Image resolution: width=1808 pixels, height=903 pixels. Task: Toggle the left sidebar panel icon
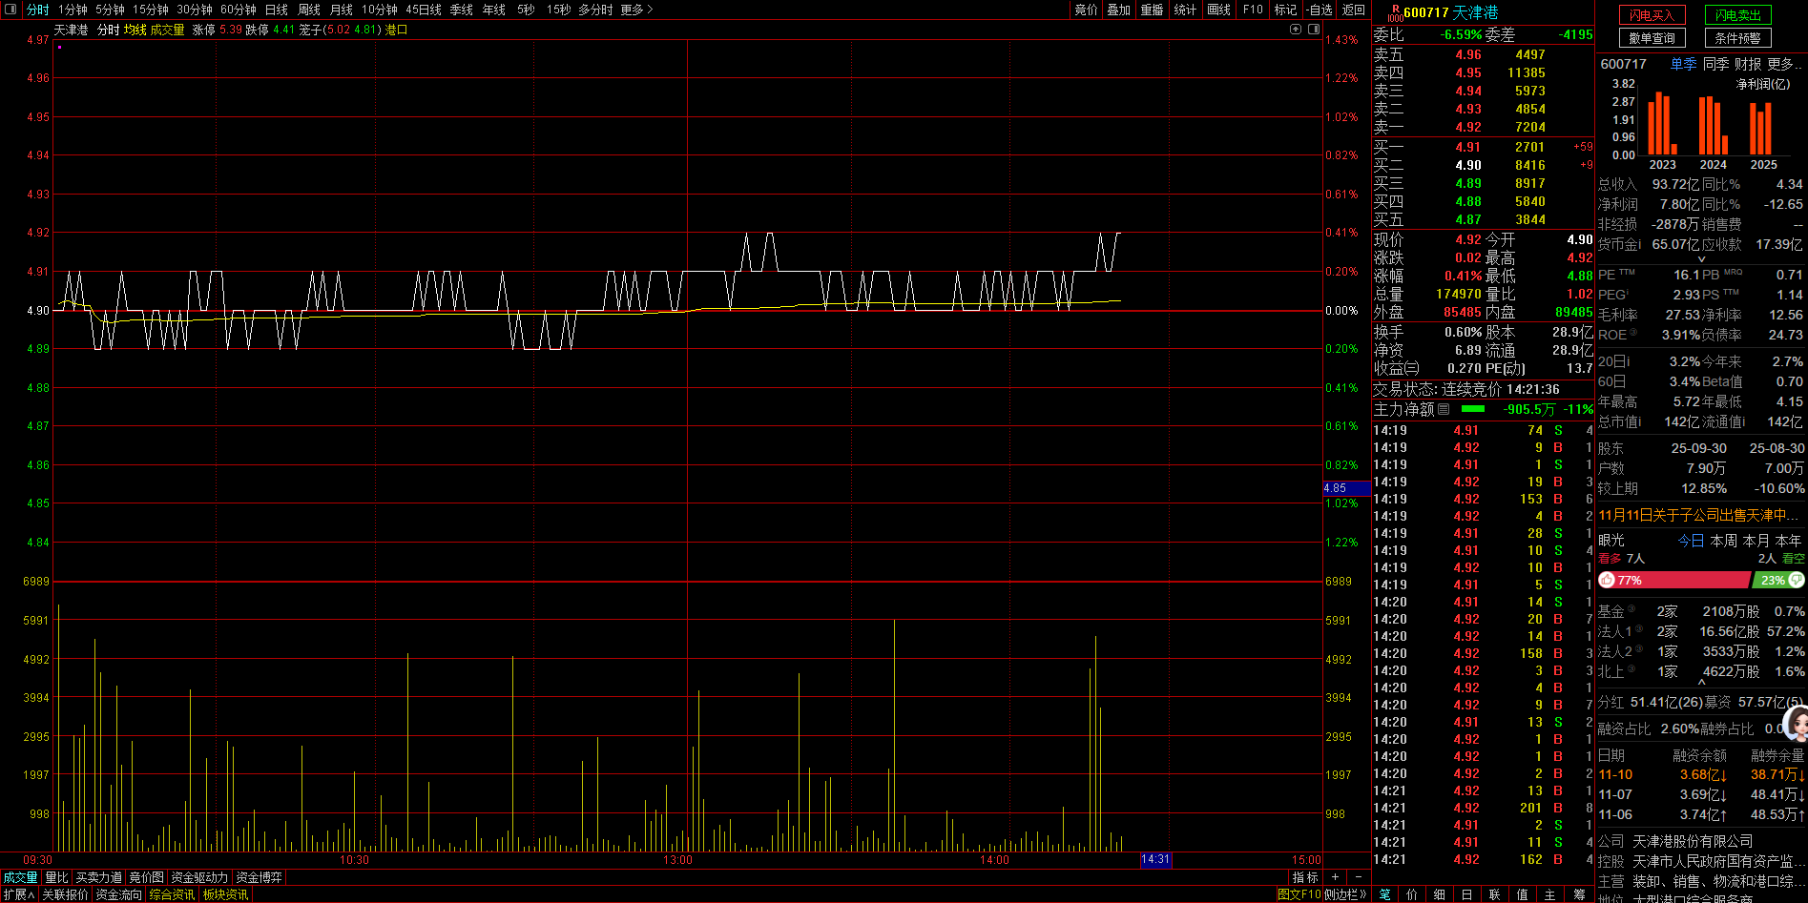(x=10, y=10)
